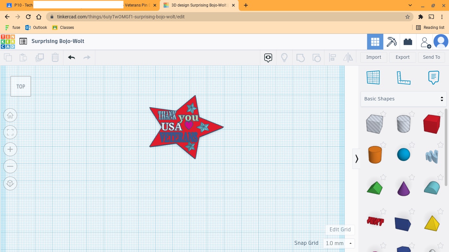Click the Home view button

[10, 115]
